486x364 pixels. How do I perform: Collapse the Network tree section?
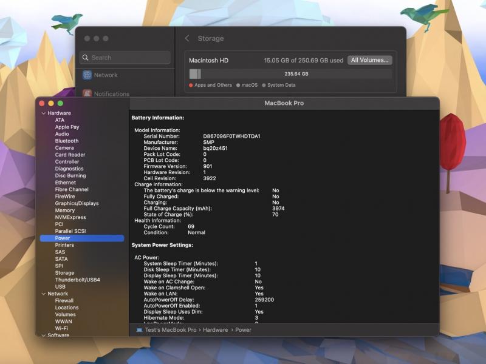pyautogui.click(x=43, y=294)
